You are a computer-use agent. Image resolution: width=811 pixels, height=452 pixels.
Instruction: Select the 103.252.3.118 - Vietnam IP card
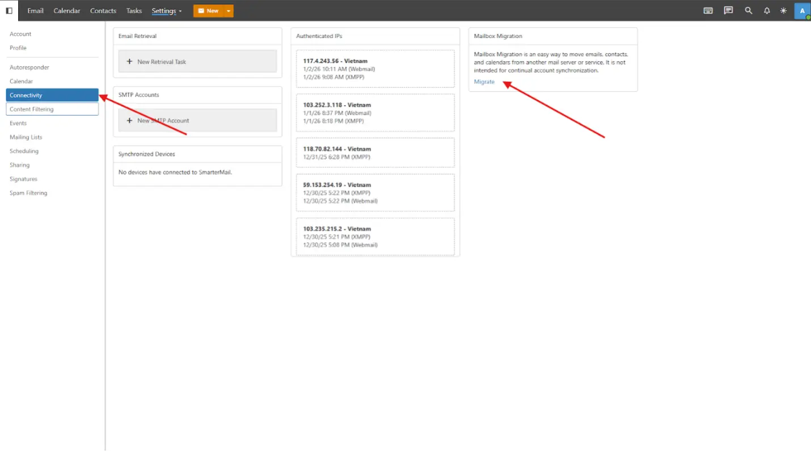pos(375,113)
